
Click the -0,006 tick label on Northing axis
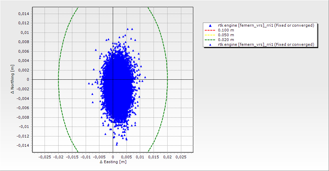pyautogui.click(x=23, y=108)
